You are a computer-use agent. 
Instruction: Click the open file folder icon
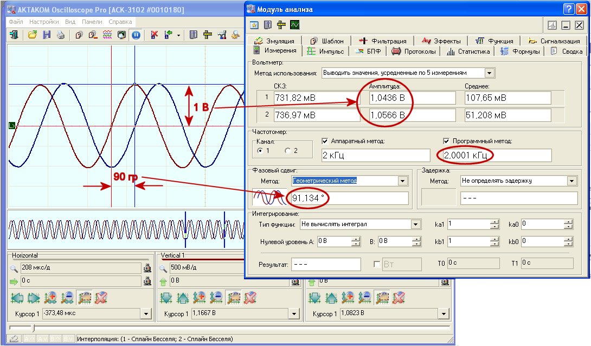click(x=33, y=35)
